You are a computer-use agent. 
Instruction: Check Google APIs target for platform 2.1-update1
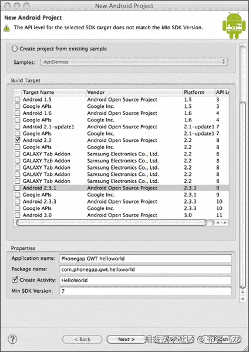coord(17,133)
